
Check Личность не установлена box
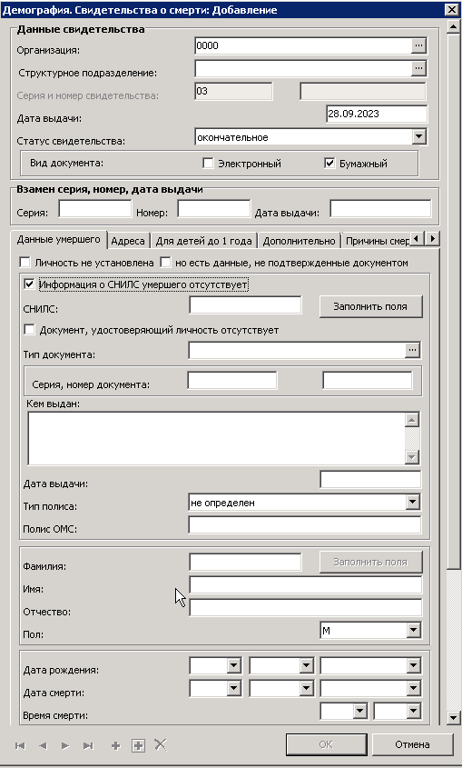pyautogui.click(x=25, y=263)
